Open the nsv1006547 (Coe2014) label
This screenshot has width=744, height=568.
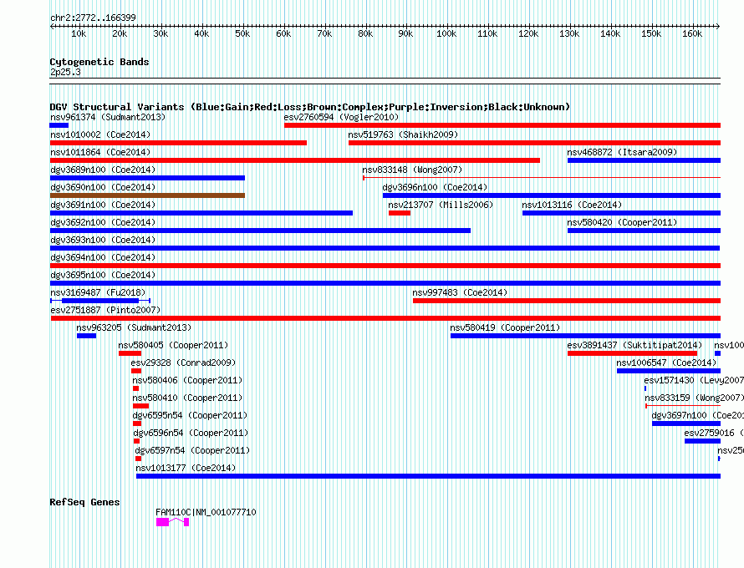click(x=666, y=363)
